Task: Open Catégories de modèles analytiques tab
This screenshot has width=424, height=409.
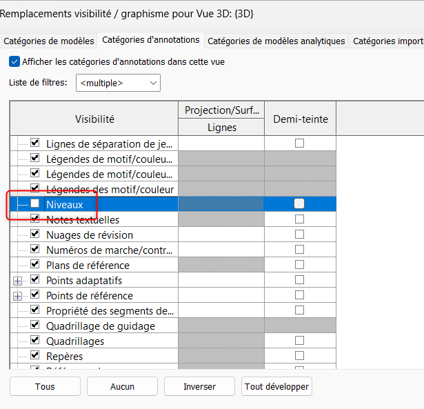Action: coord(276,41)
